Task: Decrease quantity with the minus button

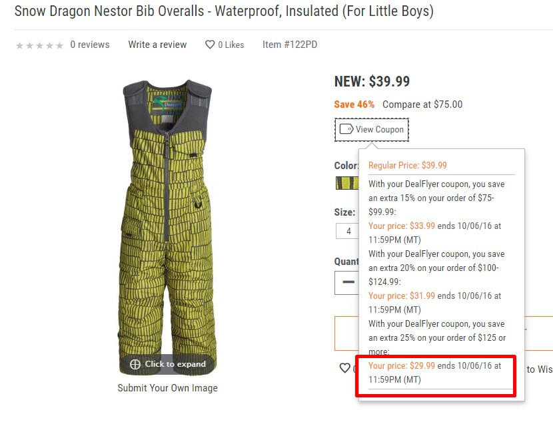Action: [x=348, y=282]
